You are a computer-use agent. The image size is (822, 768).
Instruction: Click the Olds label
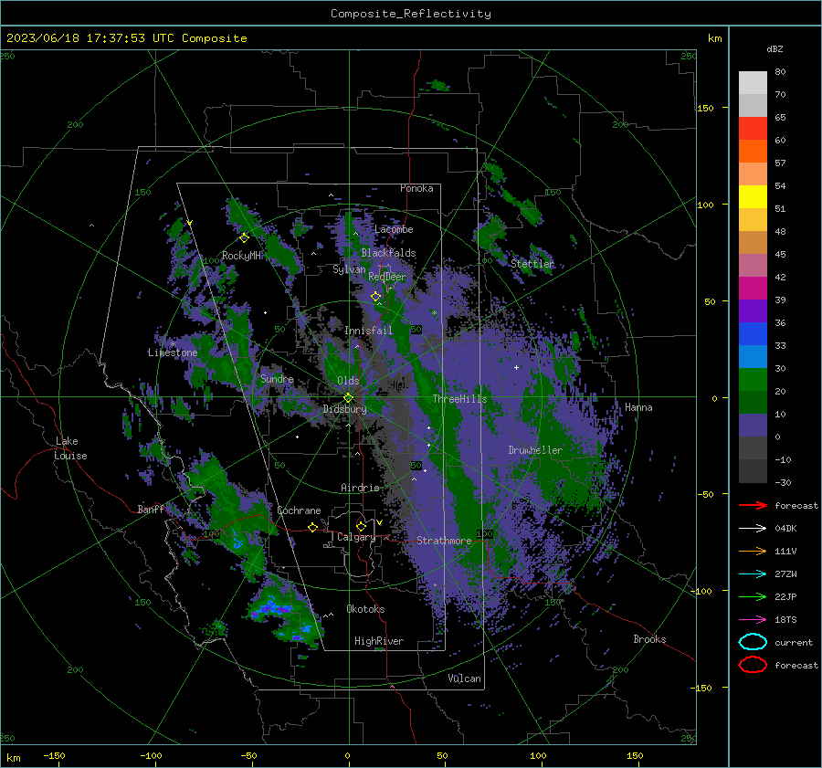(x=348, y=381)
